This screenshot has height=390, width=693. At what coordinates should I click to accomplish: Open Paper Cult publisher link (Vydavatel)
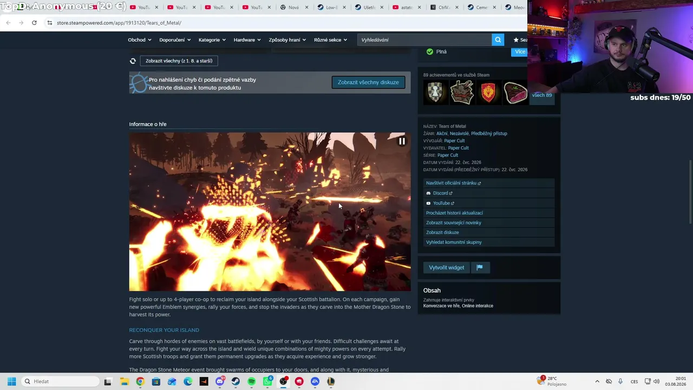[459, 148]
